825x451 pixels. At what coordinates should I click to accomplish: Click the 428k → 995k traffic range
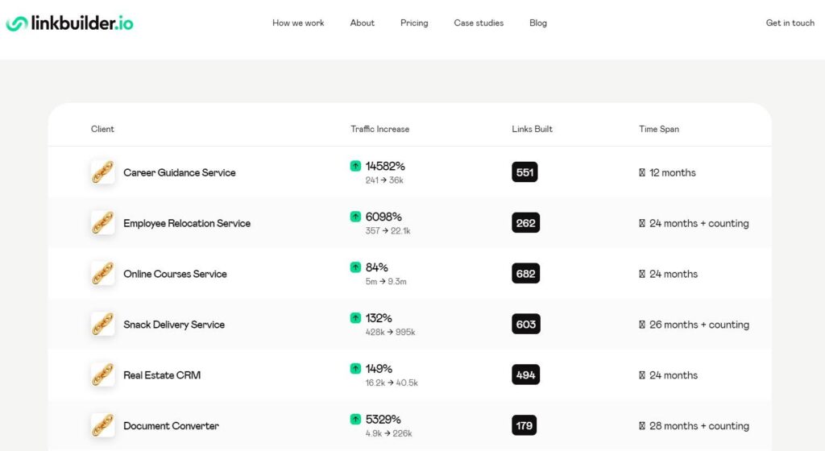click(391, 332)
